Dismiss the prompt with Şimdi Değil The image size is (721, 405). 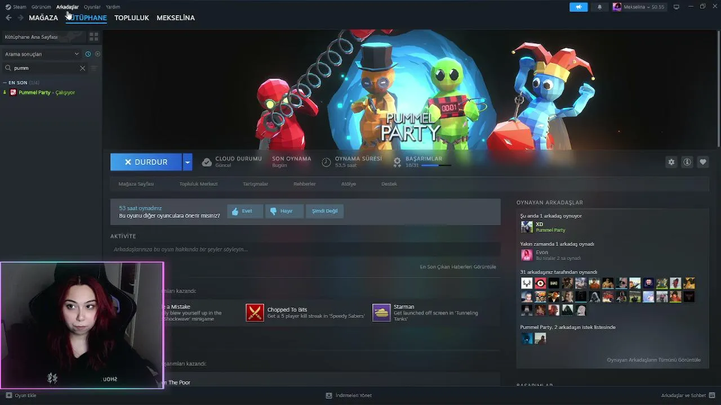coord(325,211)
